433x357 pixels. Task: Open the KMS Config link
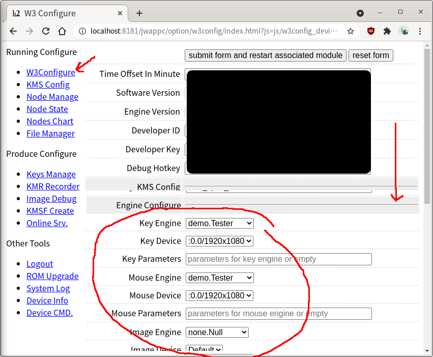click(48, 85)
